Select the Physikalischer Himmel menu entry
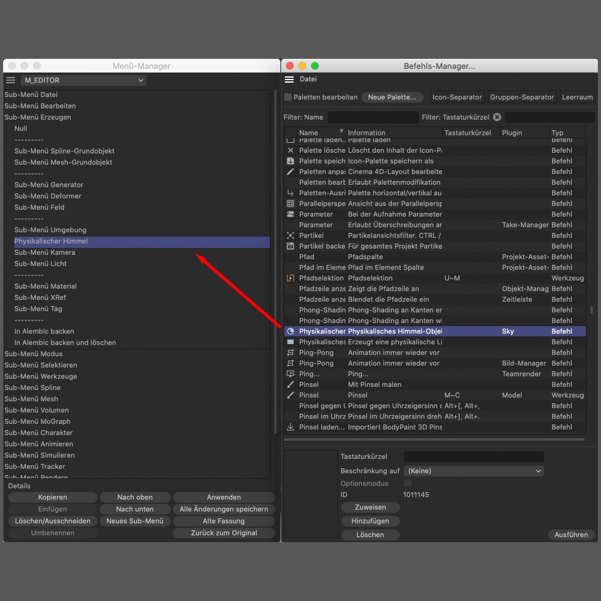Screen dimensions: 601x601 click(x=142, y=241)
